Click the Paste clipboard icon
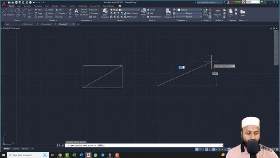This screenshot has height=158, width=280. point(231,12)
